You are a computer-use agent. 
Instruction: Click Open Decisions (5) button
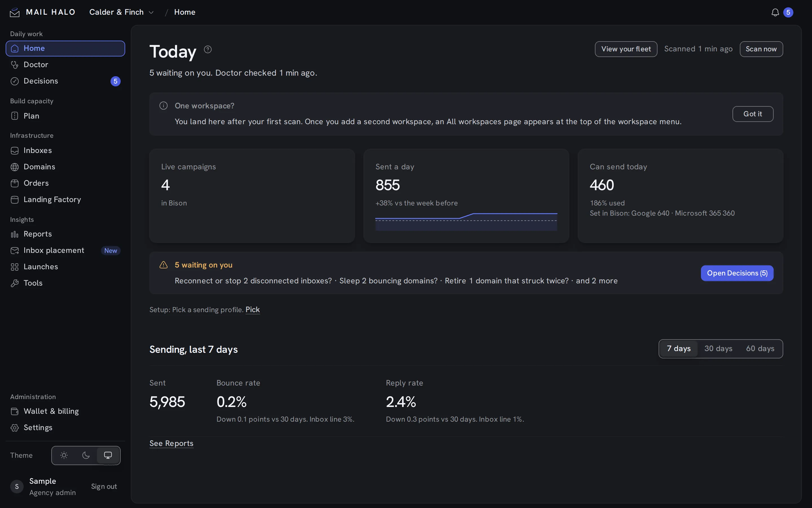point(737,273)
